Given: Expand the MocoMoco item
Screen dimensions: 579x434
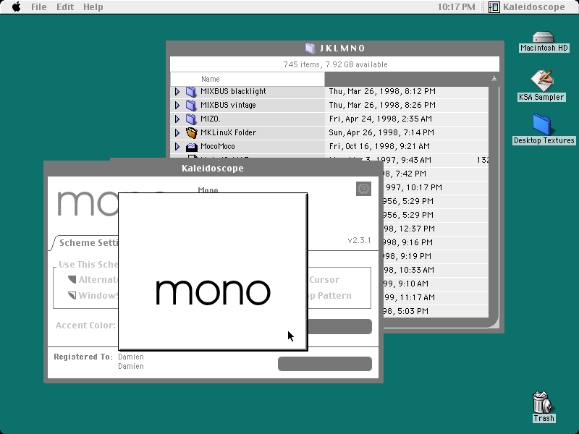Looking at the screenshot, I should (177, 147).
